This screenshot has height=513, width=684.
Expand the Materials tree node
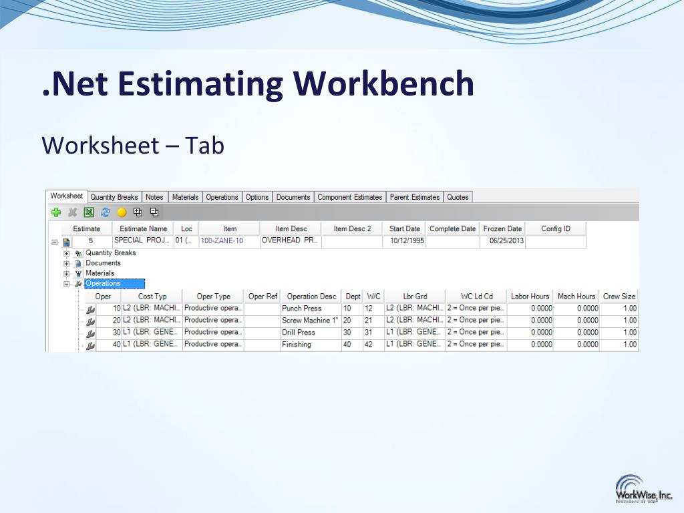tap(66, 274)
